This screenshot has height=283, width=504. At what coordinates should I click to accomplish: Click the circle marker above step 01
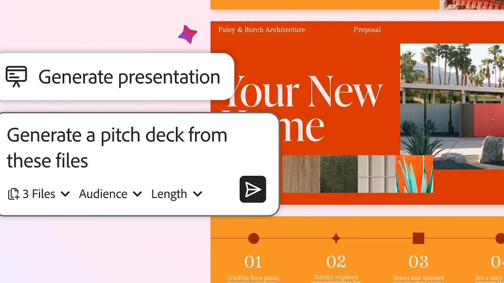pyautogui.click(x=254, y=238)
